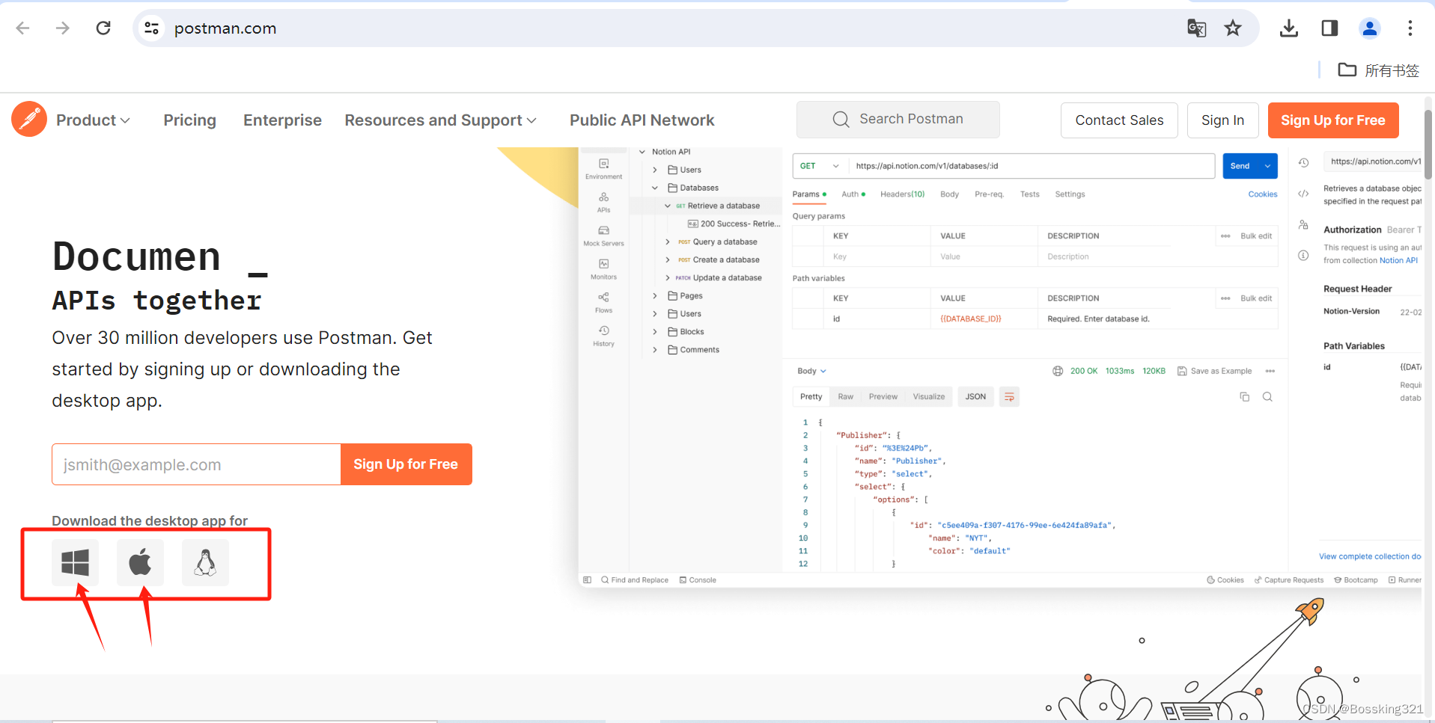1435x723 pixels.
Task: Open Resources and Support dropdown
Action: pyautogui.click(x=440, y=120)
